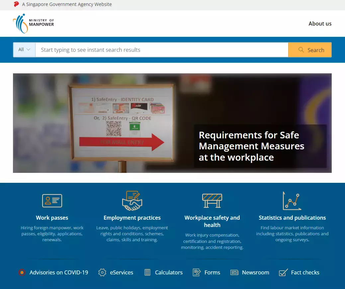Click the Calculators grid icon
Screen dimensions: 345x289
pyautogui.click(x=147, y=272)
